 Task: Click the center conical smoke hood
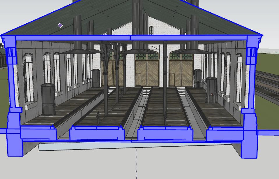pyautogui.click(x=138, y=51)
